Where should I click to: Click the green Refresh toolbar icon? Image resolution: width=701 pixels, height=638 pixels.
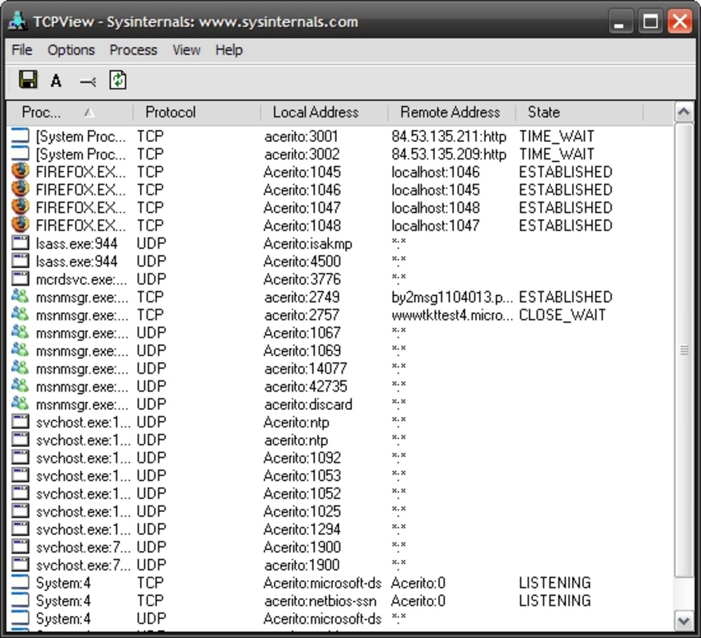coord(118,80)
